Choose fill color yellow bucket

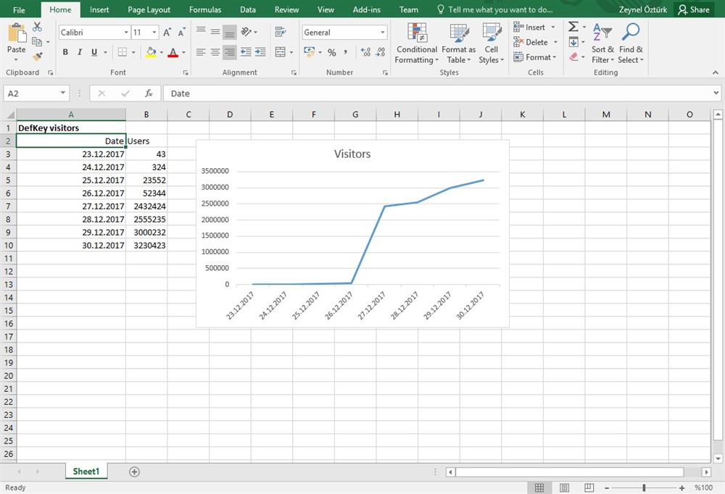point(151,52)
